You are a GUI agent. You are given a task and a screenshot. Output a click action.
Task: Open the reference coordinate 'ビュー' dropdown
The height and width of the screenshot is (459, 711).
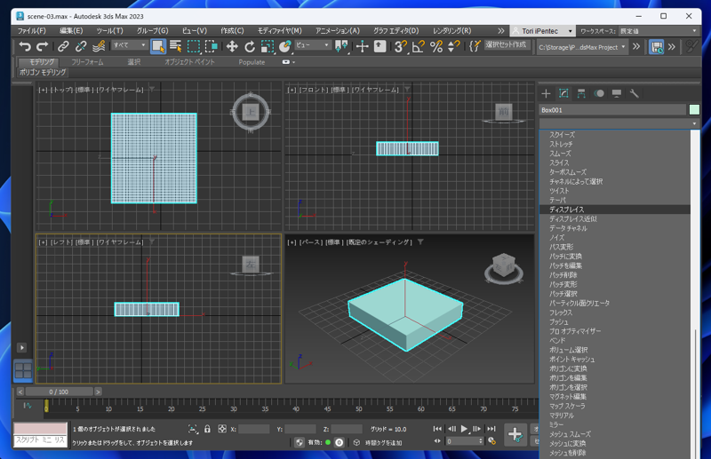[313, 45]
